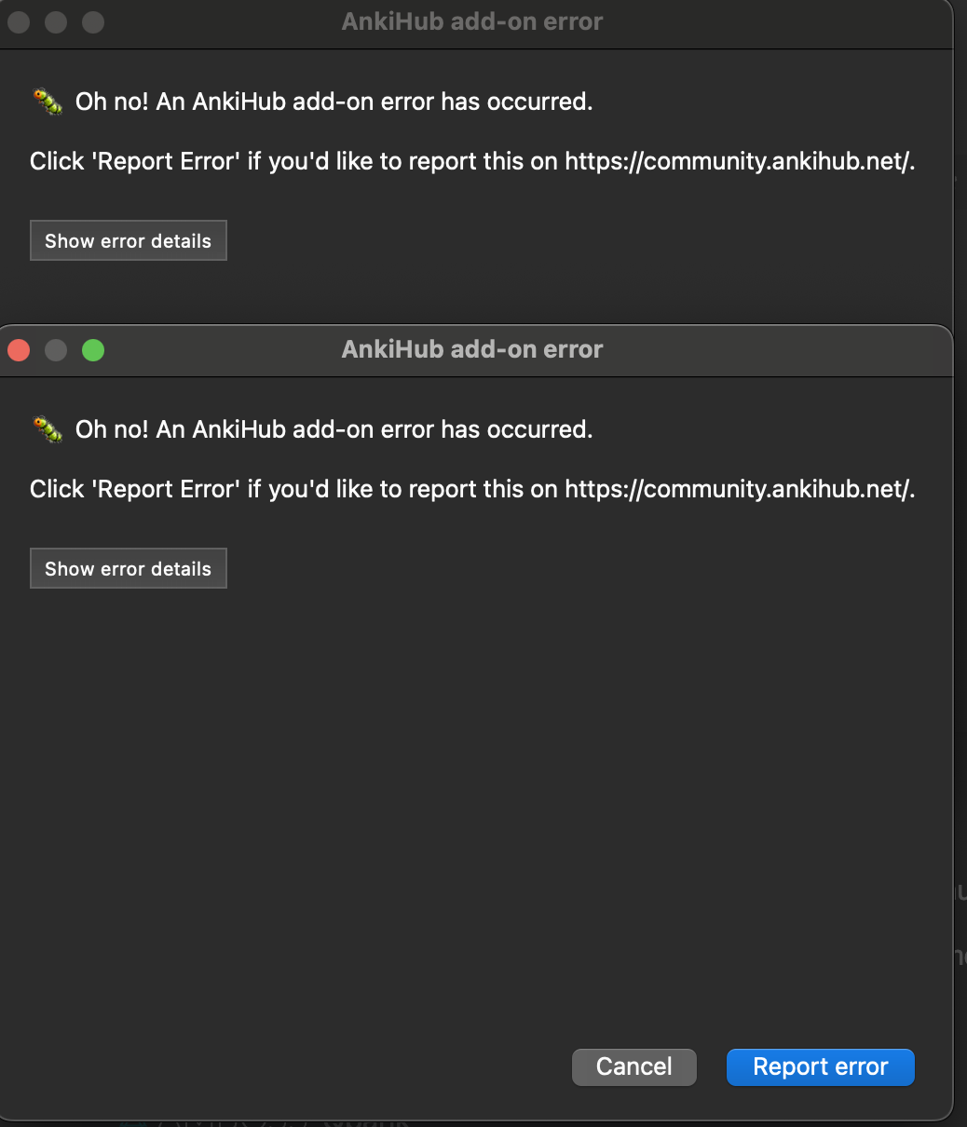Click the middle grey window button of the background dialog
The width and height of the screenshot is (967, 1127).
tap(56, 22)
